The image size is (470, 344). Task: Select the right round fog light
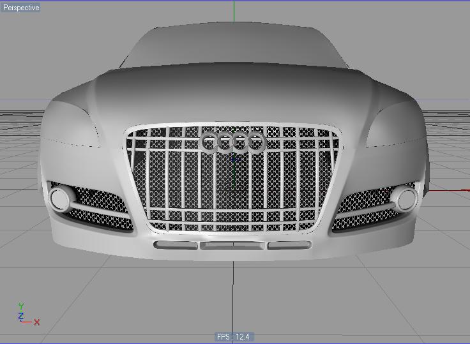coord(406,198)
